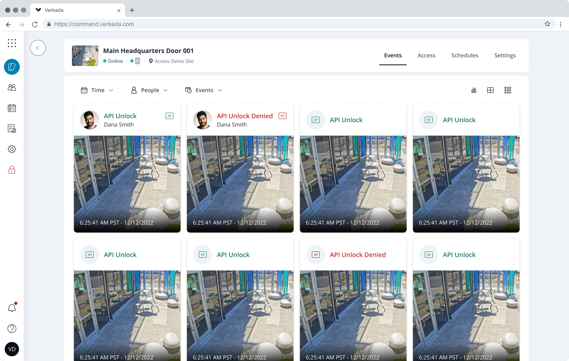Open the VD user avatar menu
Screen dimensions: 569x361
click(x=12, y=349)
